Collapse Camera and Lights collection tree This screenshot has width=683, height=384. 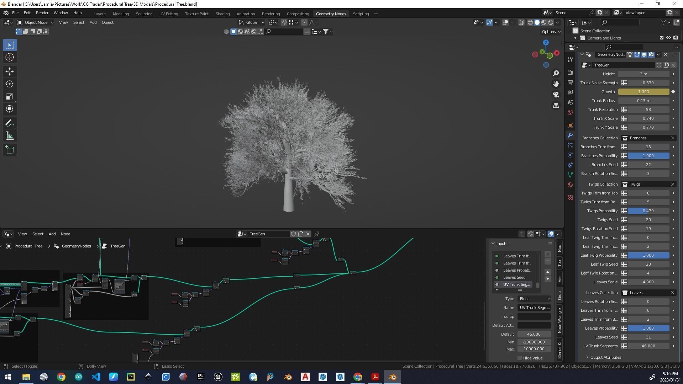pyautogui.click(x=575, y=38)
